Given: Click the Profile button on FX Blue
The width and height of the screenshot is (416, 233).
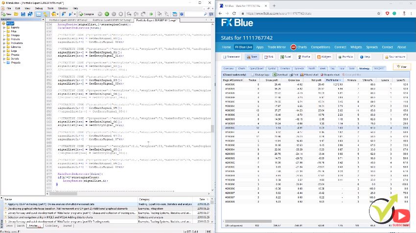Looking at the screenshot, I should click(304, 57).
